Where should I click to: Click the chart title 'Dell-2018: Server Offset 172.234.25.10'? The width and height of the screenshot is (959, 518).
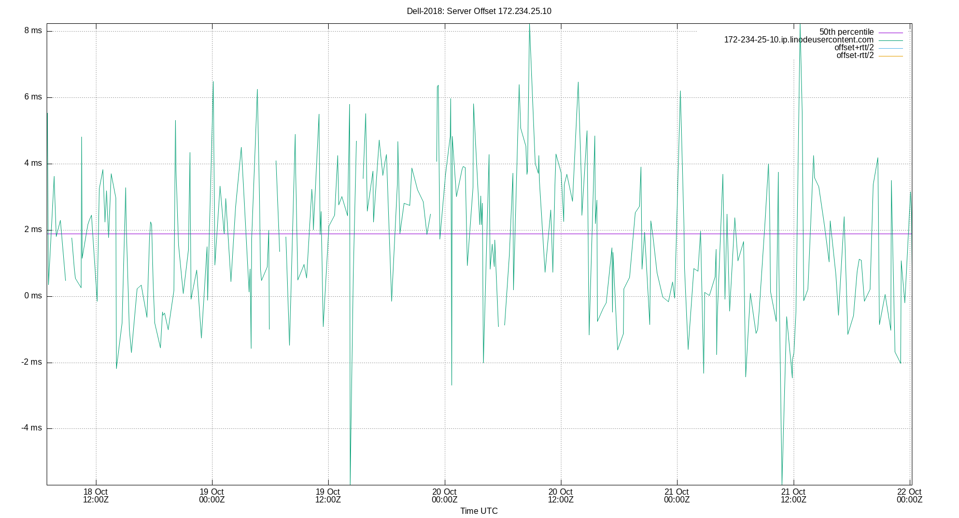(x=479, y=11)
